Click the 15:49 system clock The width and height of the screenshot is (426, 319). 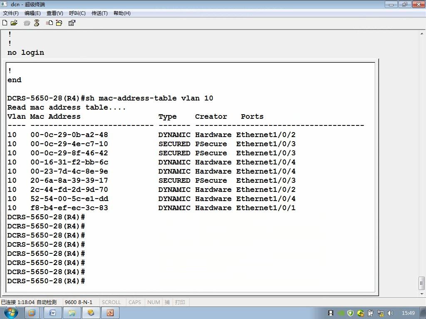(x=408, y=313)
